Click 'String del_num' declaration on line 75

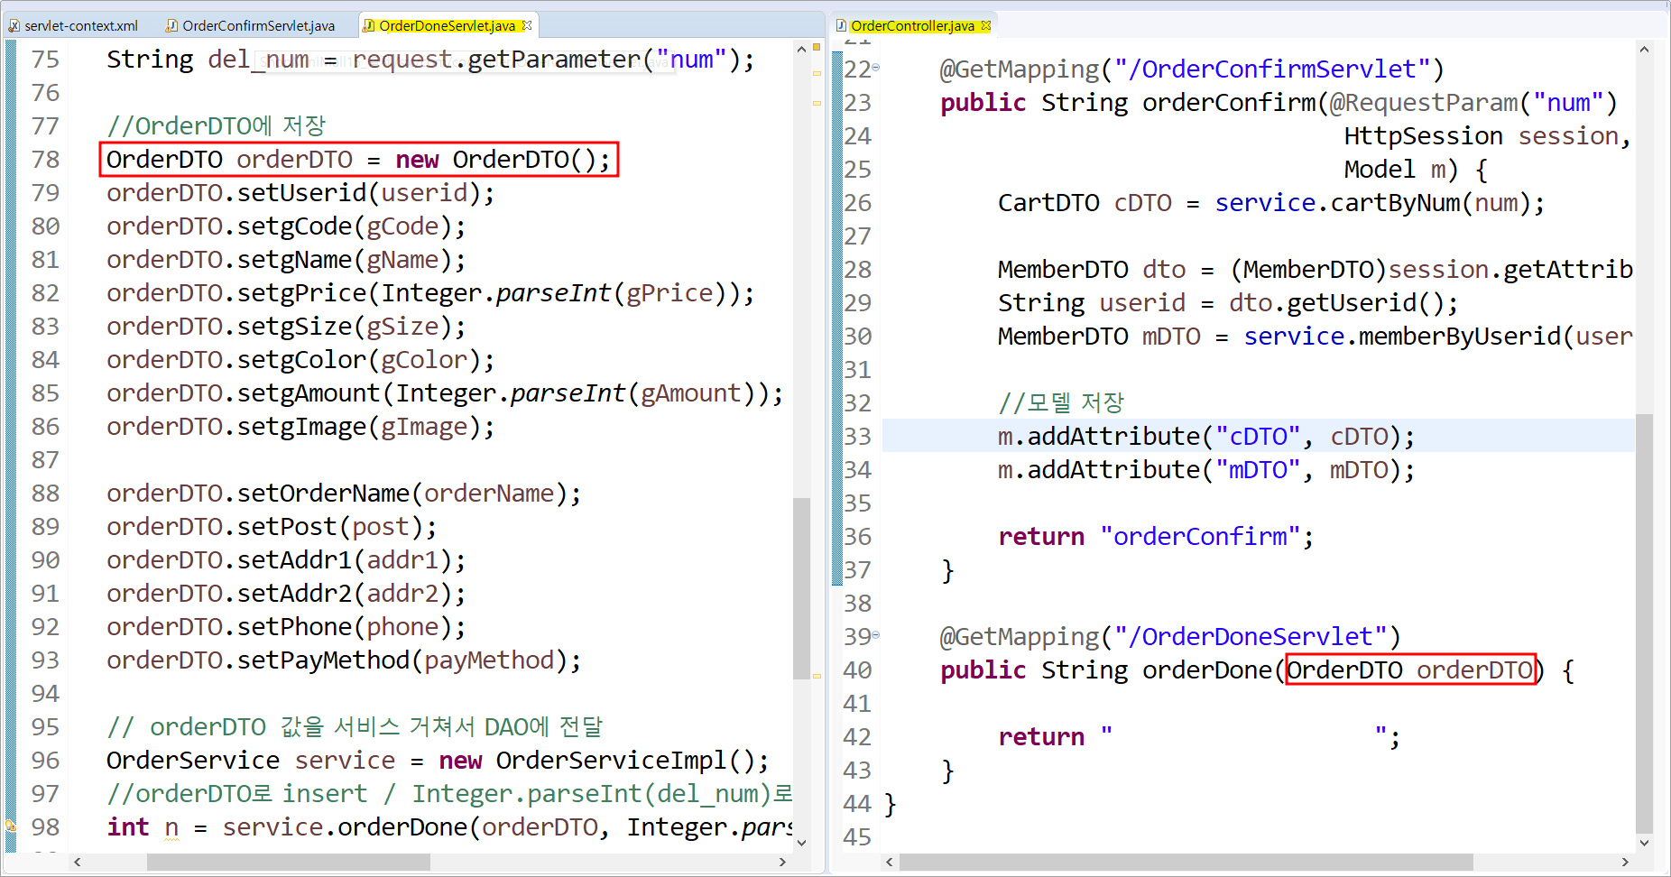[208, 60]
